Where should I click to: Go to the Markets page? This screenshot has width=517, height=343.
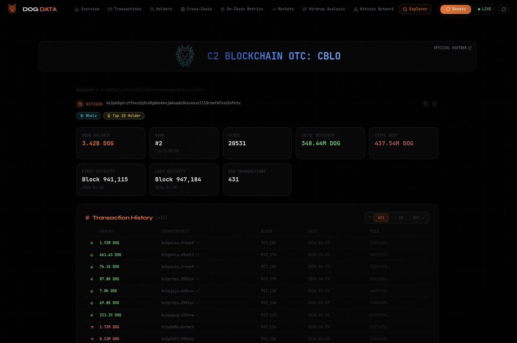click(283, 9)
